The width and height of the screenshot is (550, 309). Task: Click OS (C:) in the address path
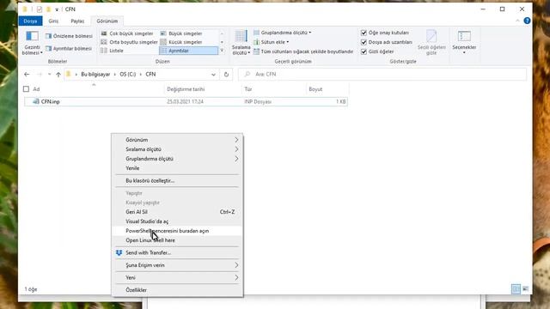[x=128, y=75]
